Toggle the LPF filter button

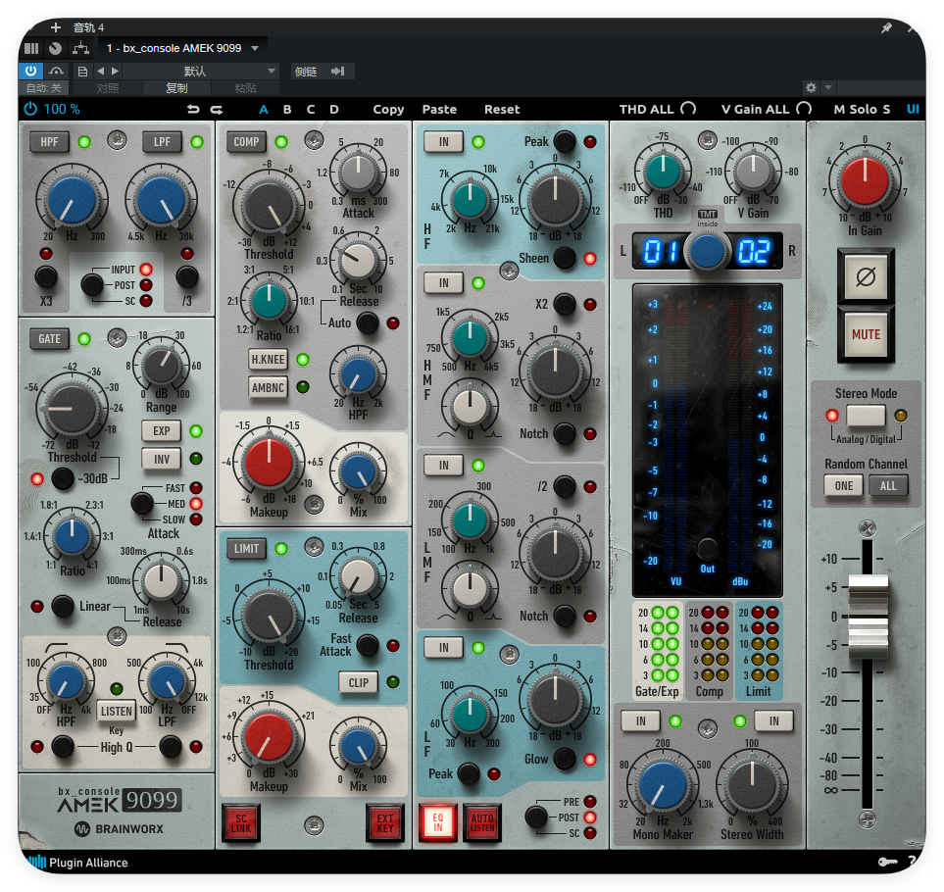[x=162, y=142]
